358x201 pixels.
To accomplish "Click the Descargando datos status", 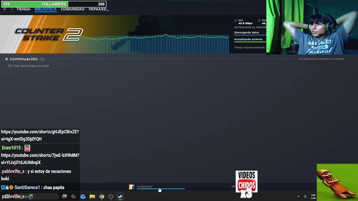I will pos(246,32).
